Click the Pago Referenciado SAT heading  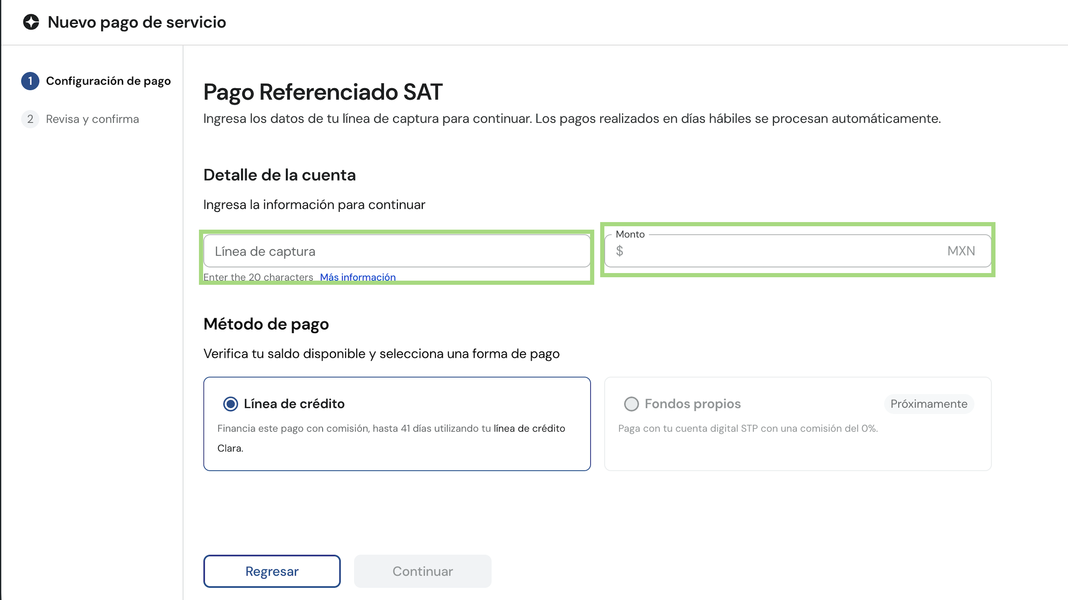tap(323, 92)
